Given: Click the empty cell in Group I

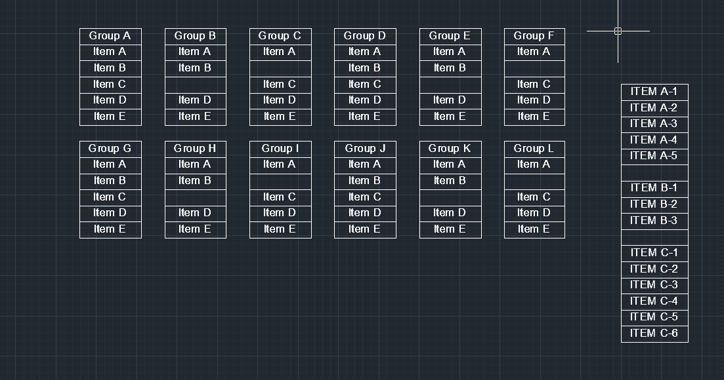Looking at the screenshot, I should [x=280, y=181].
